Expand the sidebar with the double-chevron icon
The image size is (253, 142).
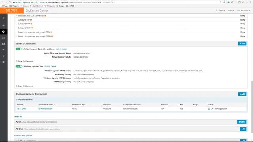click(x=4, y=18)
